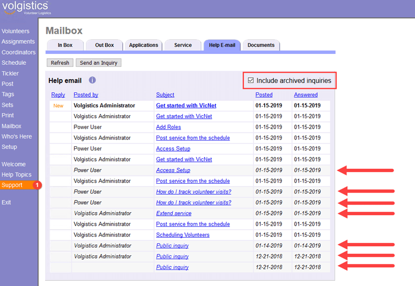This screenshot has width=415, height=286.
Task: Click the Help email info icon
Action: coord(92,80)
